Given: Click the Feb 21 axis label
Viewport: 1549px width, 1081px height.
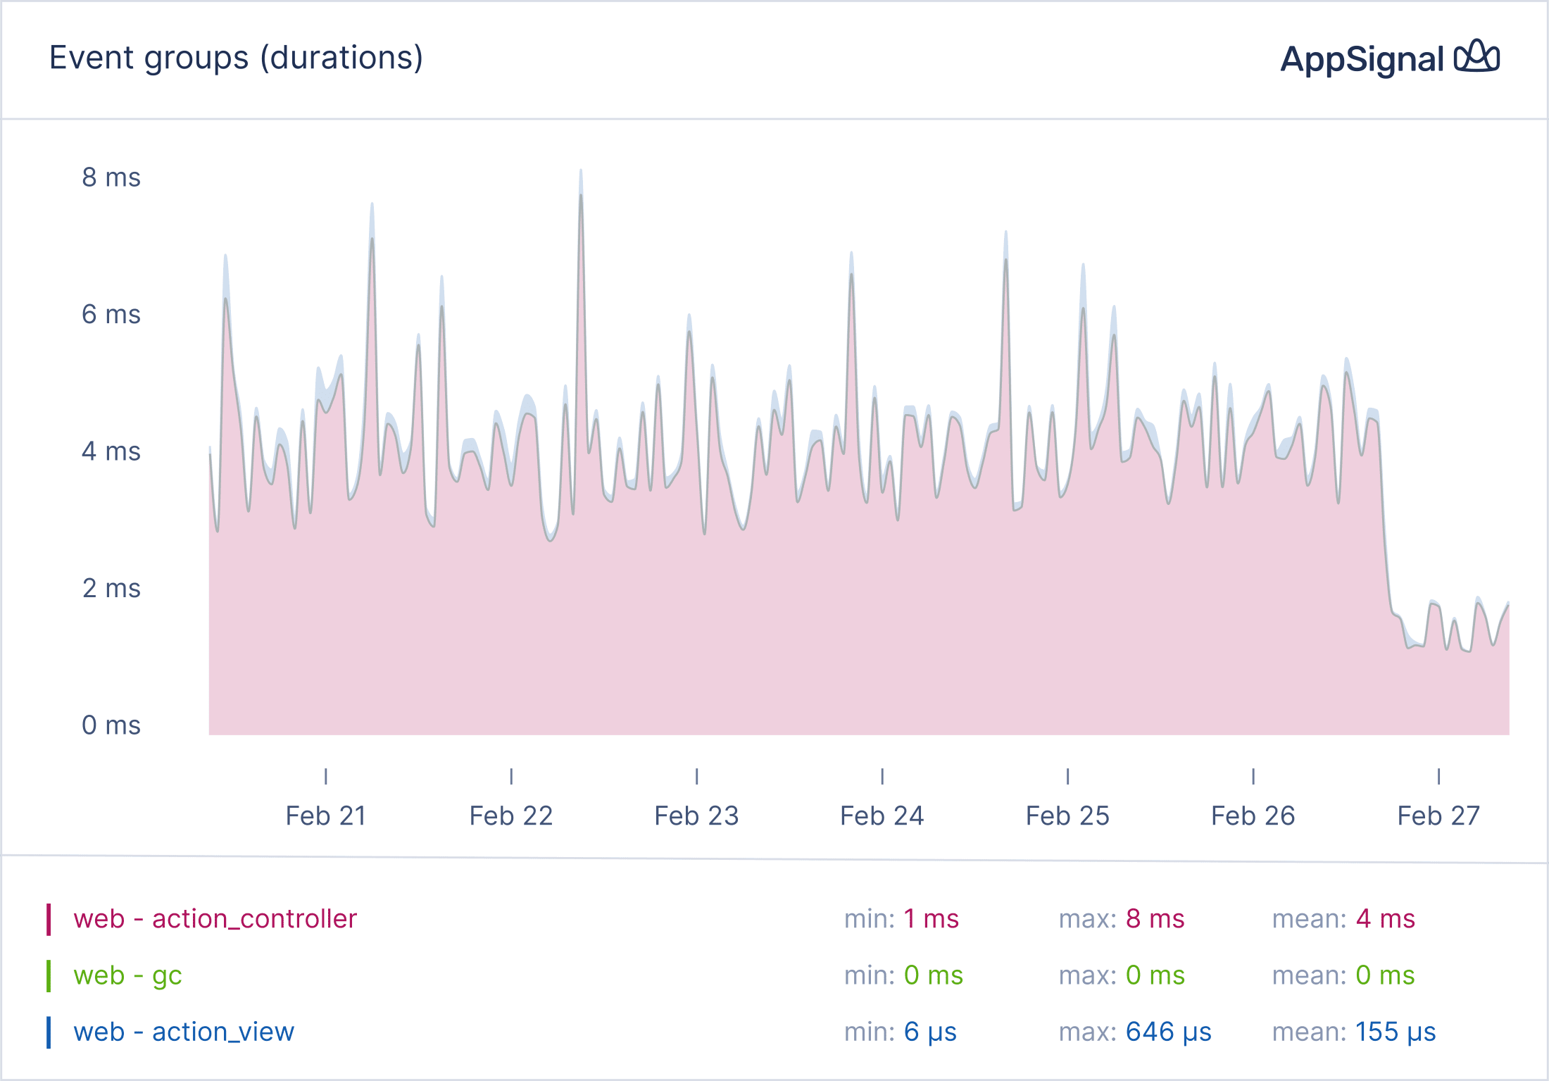Looking at the screenshot, I should click(x=325, y=816).
